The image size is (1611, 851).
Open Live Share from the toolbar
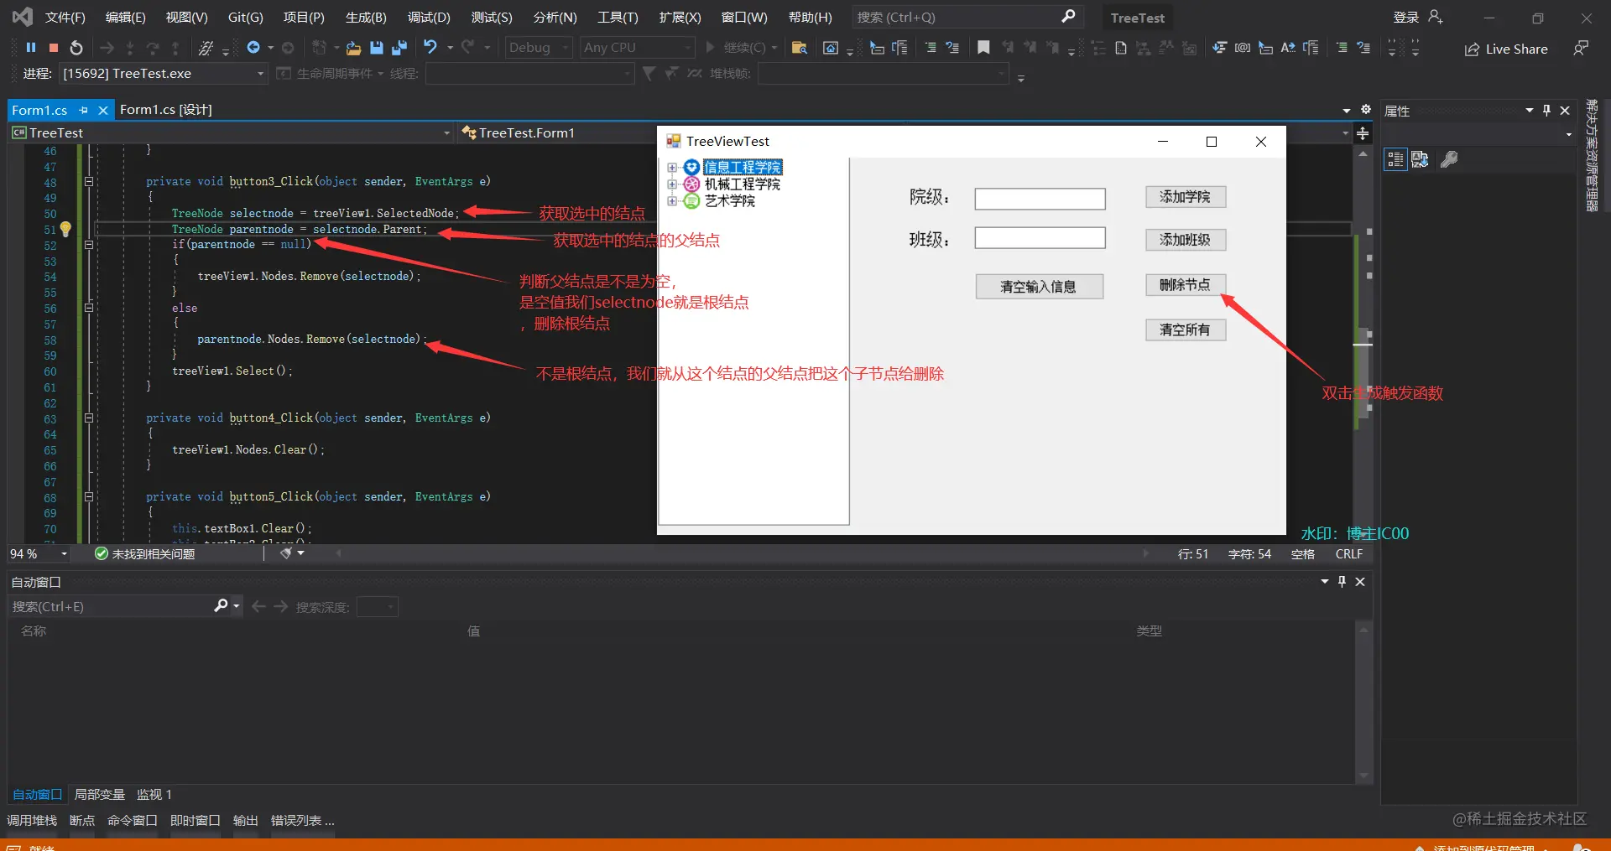tap(1507, 49)
